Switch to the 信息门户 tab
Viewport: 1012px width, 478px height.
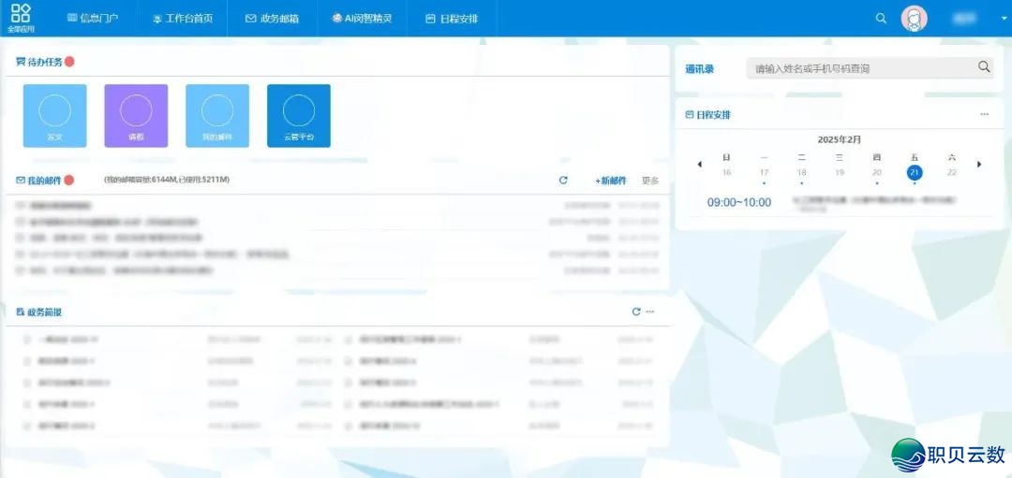(93, 19)
